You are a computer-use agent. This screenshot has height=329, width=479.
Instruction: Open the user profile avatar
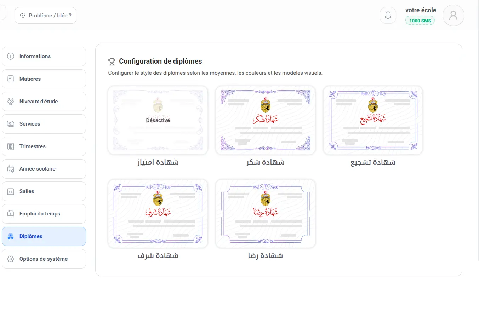(453, 16)
